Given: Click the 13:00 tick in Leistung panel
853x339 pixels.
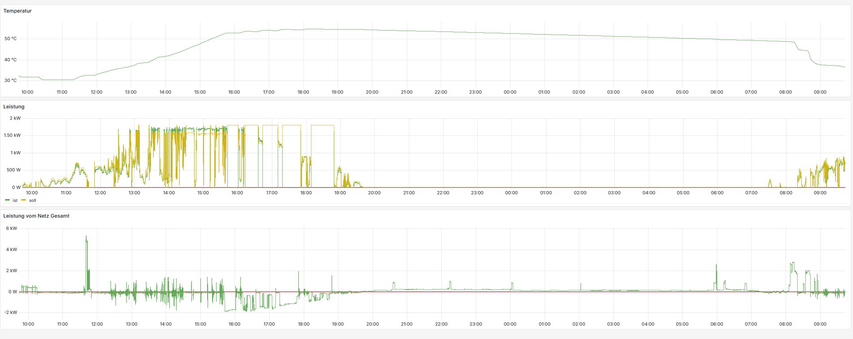Looking at the screenshot, I should 134,193.
